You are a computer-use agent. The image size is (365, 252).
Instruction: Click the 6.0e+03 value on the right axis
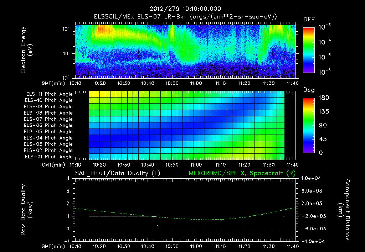click(312, 191)
